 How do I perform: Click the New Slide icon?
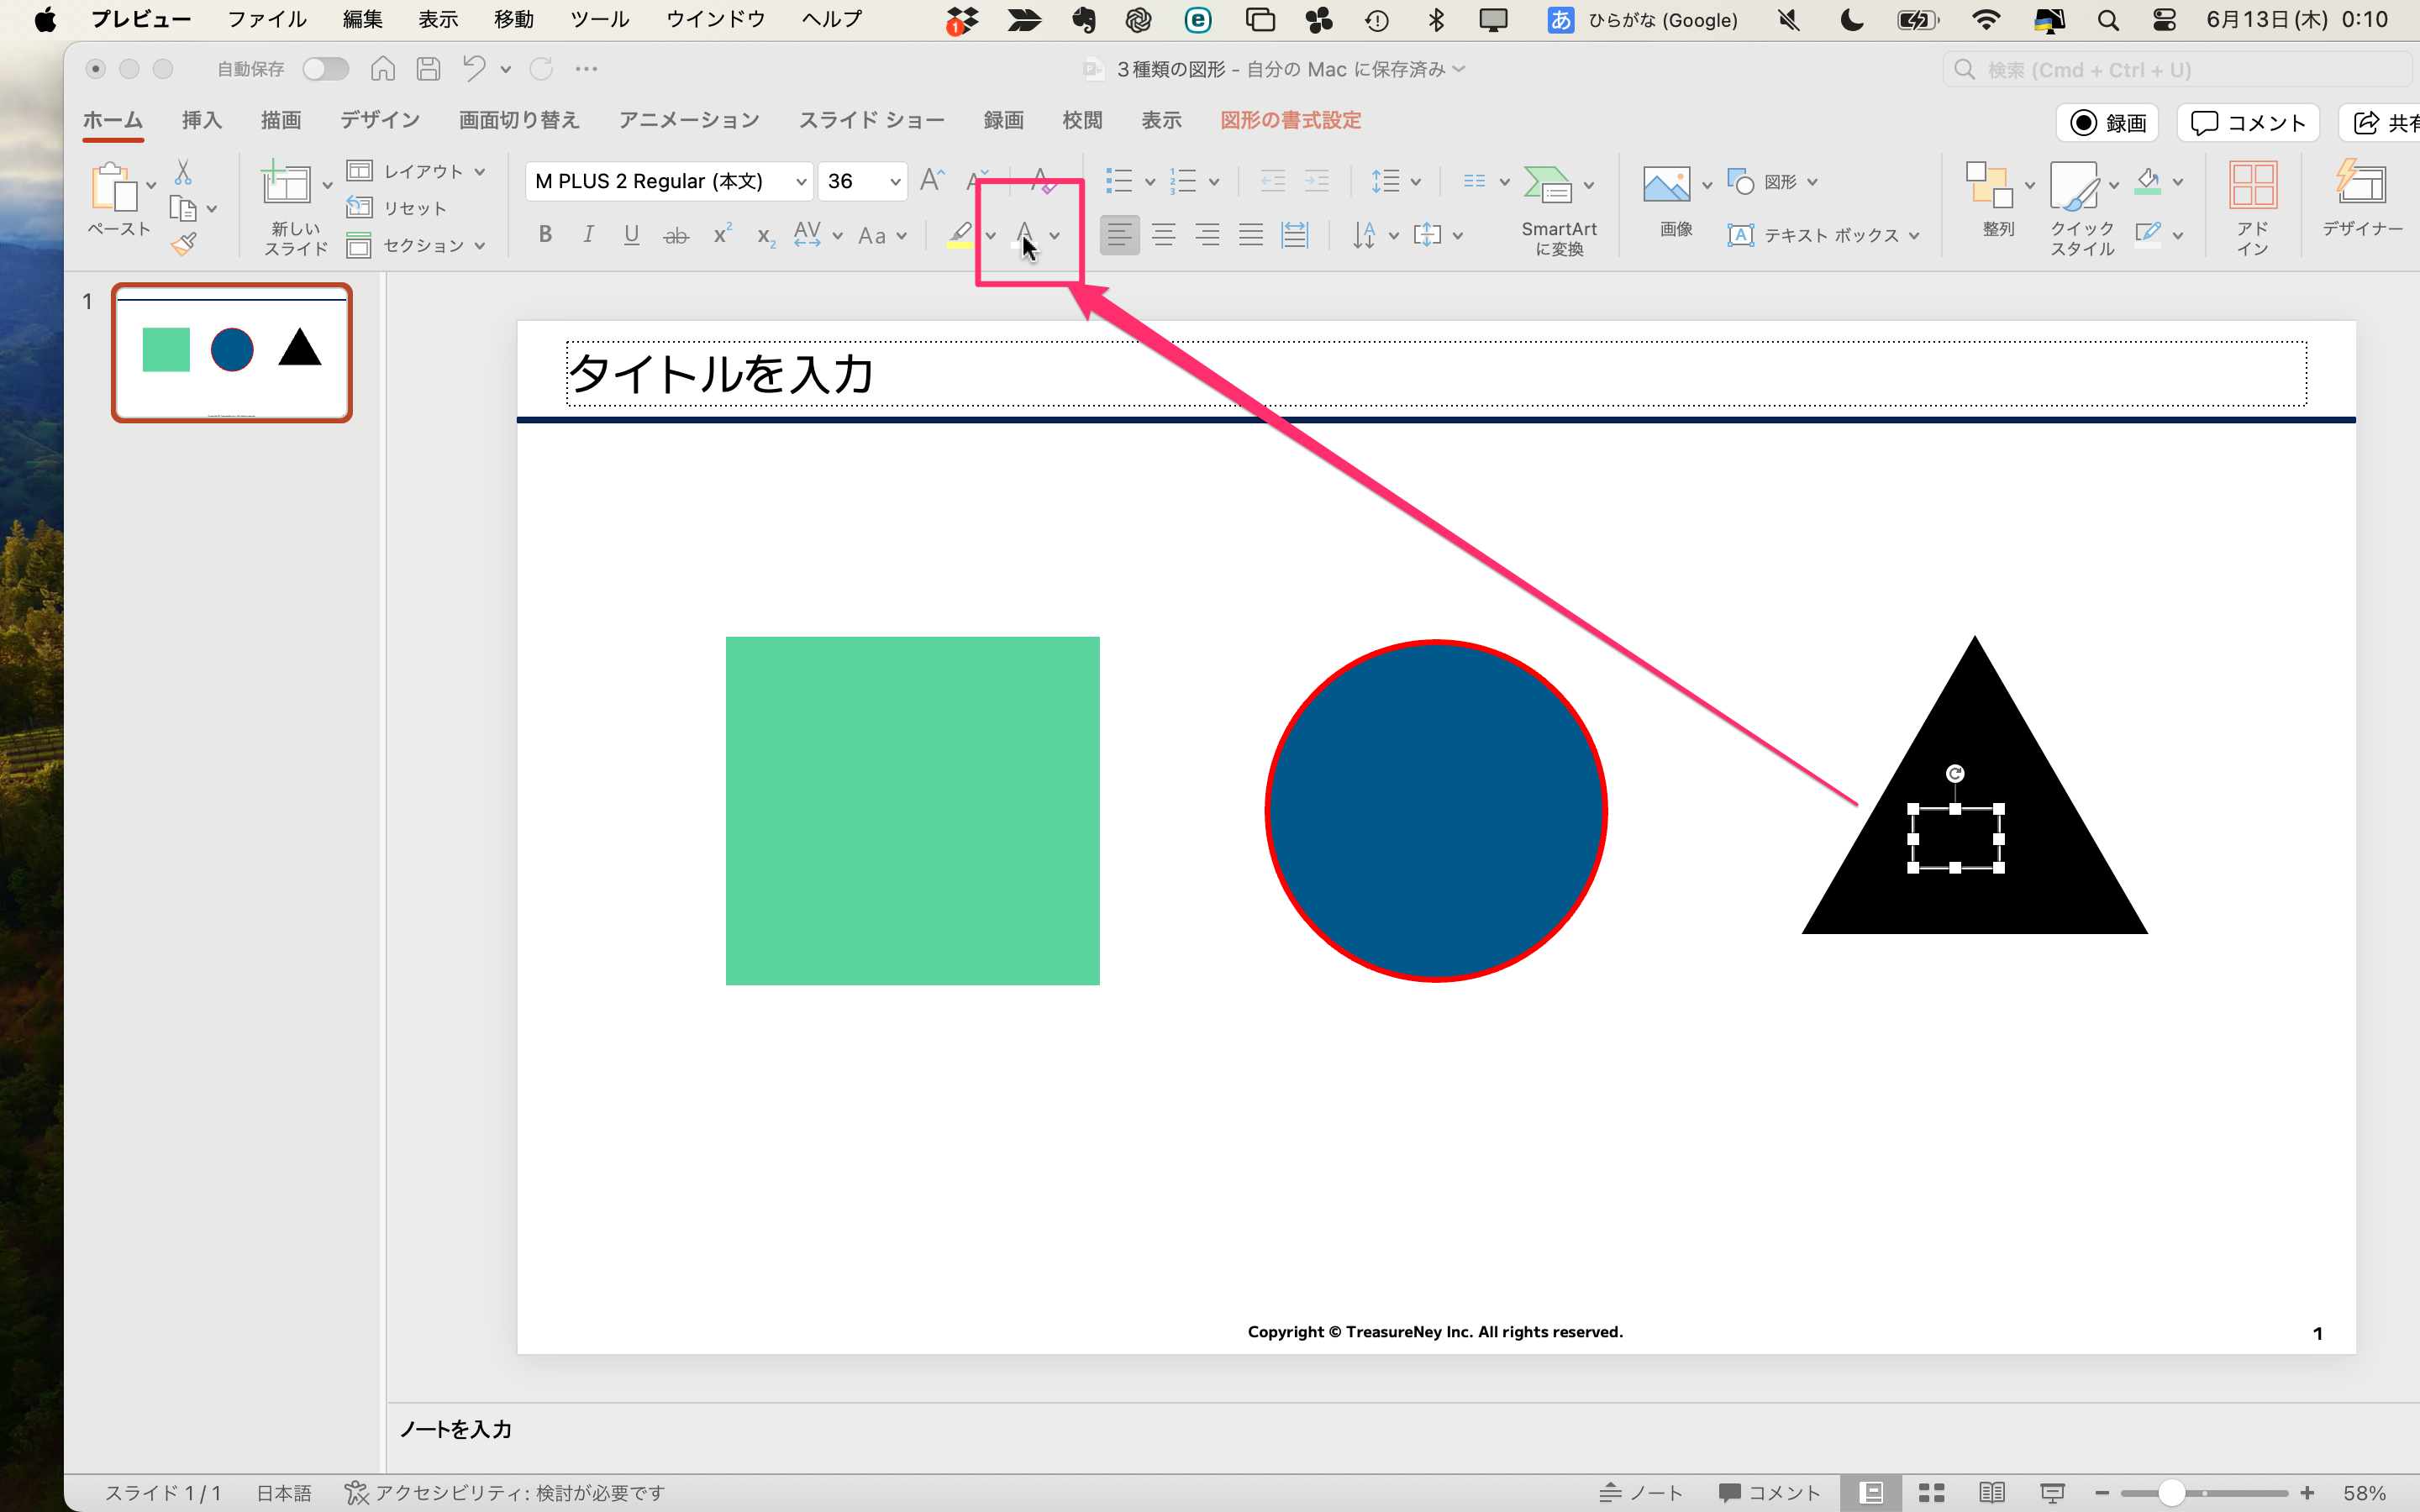click(x=286, y=185)
